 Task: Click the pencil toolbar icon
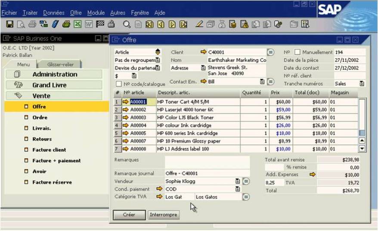(199, 24)
